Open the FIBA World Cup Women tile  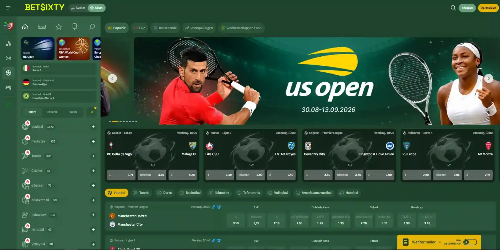(73, 49)
